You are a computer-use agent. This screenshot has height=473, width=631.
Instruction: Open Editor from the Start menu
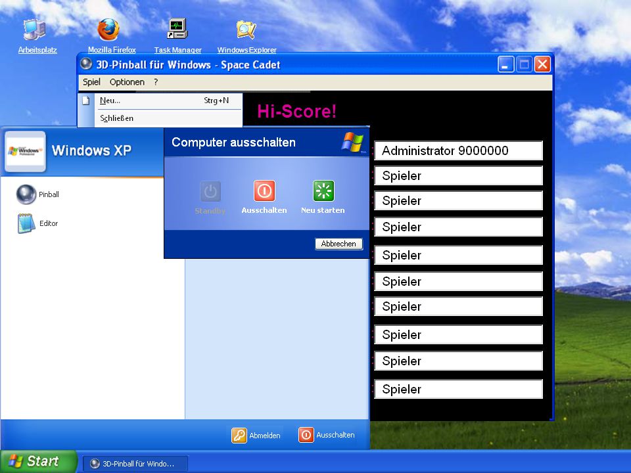click(38, 223)
